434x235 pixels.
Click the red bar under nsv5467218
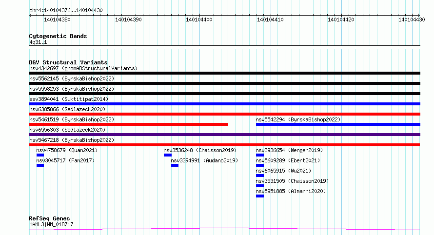coord(224,145)
